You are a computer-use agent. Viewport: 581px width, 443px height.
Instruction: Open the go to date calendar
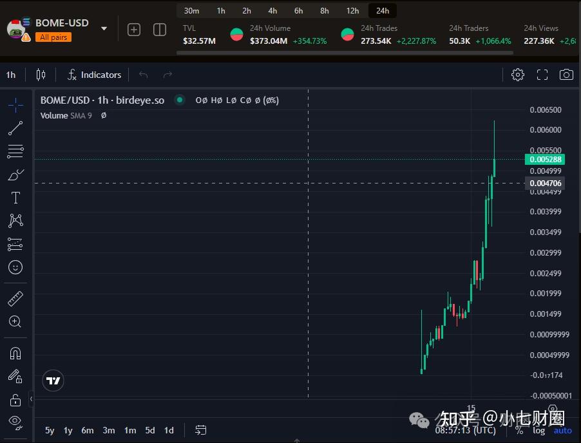tap(200, 430)
